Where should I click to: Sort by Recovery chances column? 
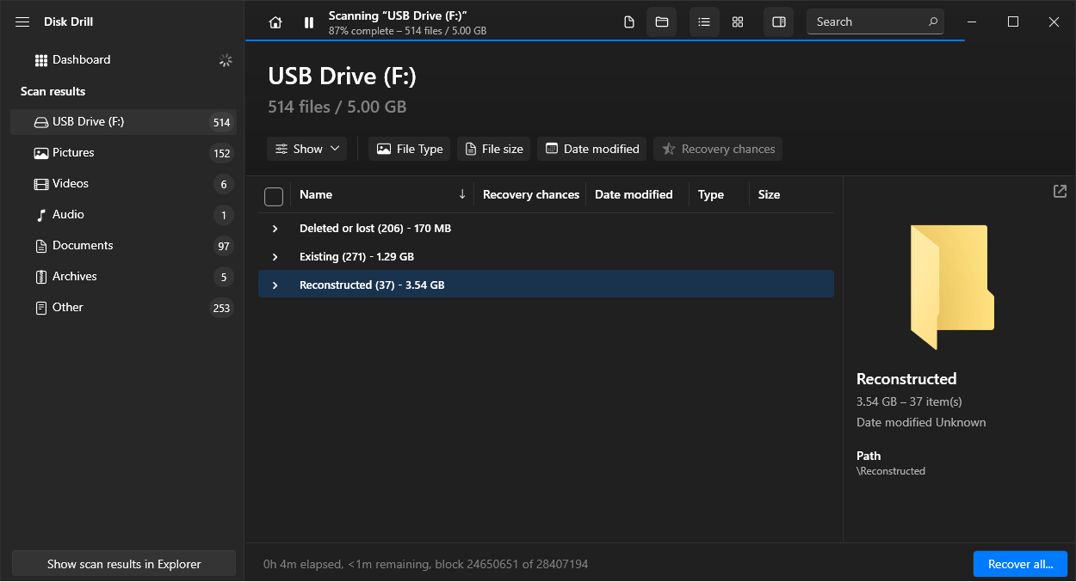530,195
